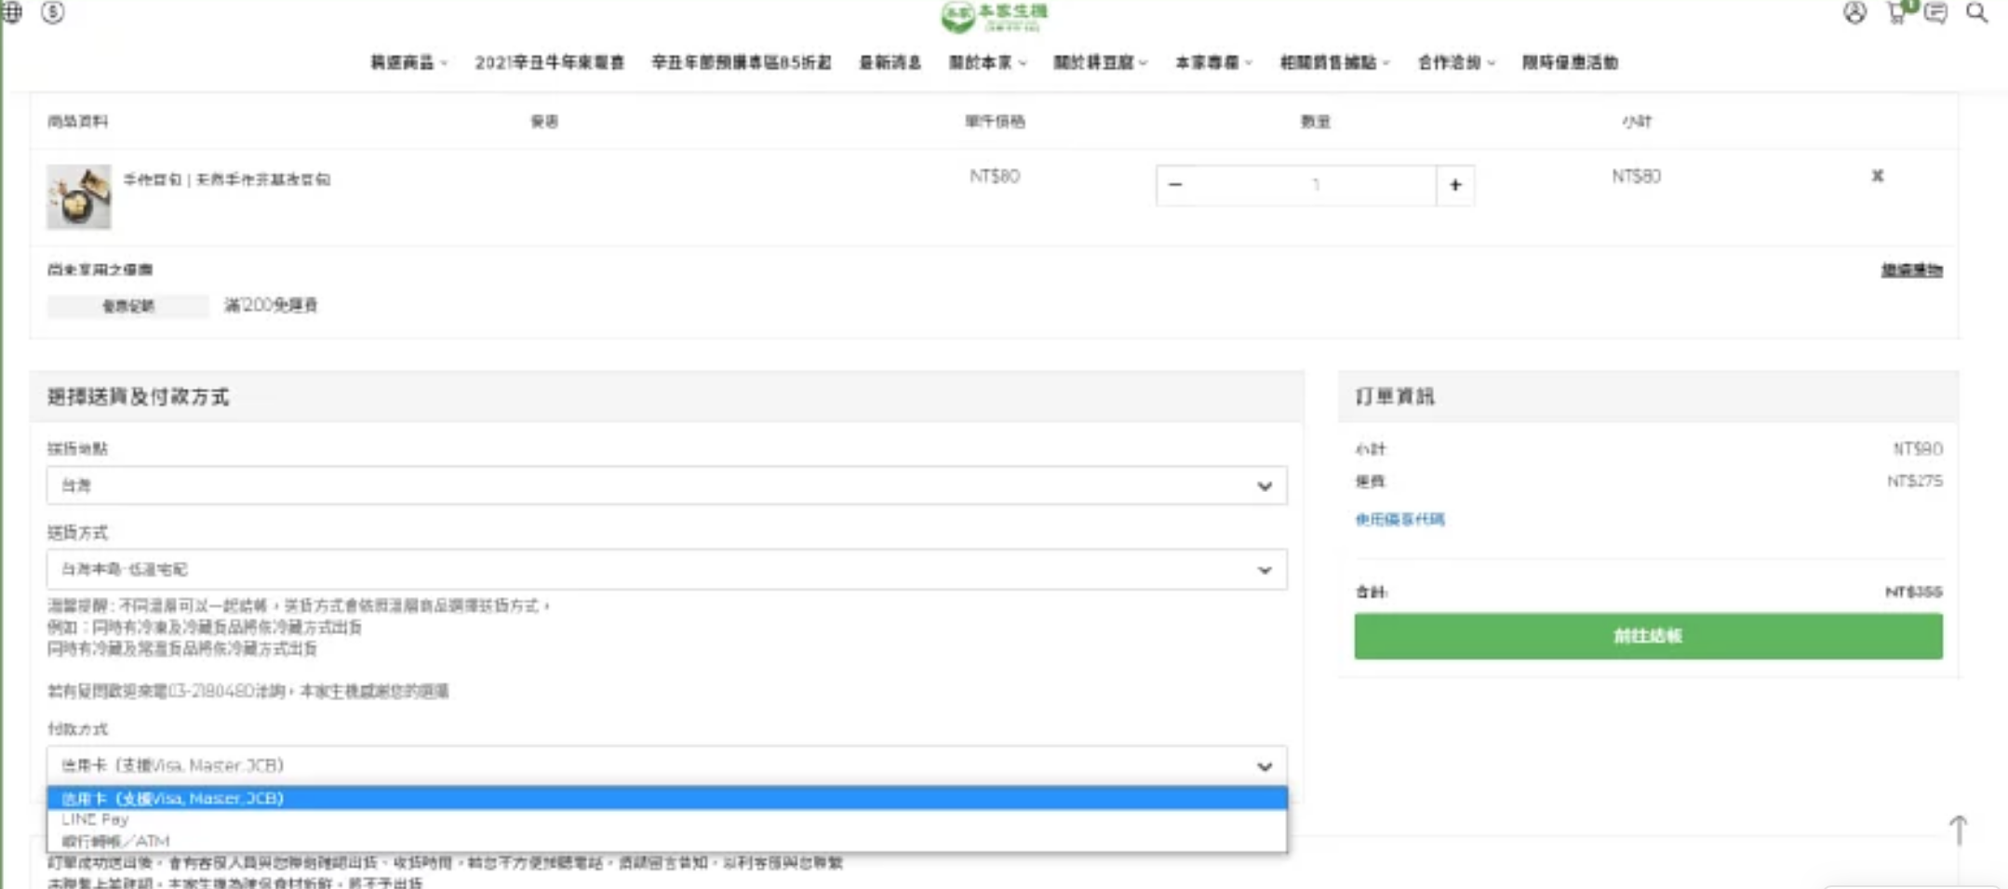Select LINE Pay from the payment list

point(96,819)
